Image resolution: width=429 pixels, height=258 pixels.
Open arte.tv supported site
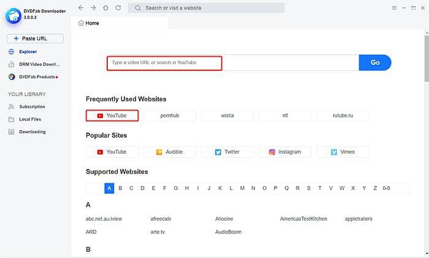click(x=158, y=232)
